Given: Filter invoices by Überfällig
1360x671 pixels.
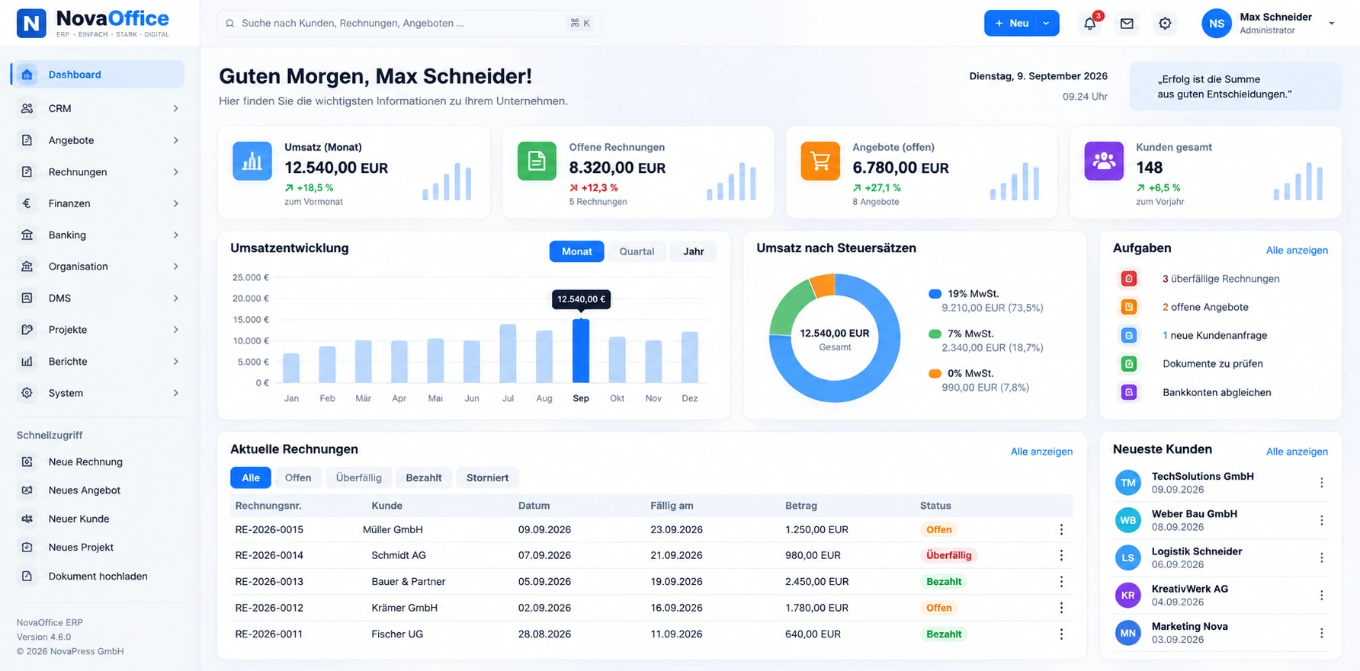Looking at the screenshot, I should pos(359,478).
